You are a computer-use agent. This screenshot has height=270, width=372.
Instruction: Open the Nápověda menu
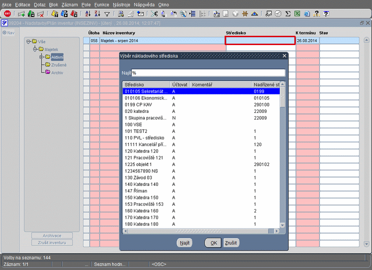tap(144, 5)
